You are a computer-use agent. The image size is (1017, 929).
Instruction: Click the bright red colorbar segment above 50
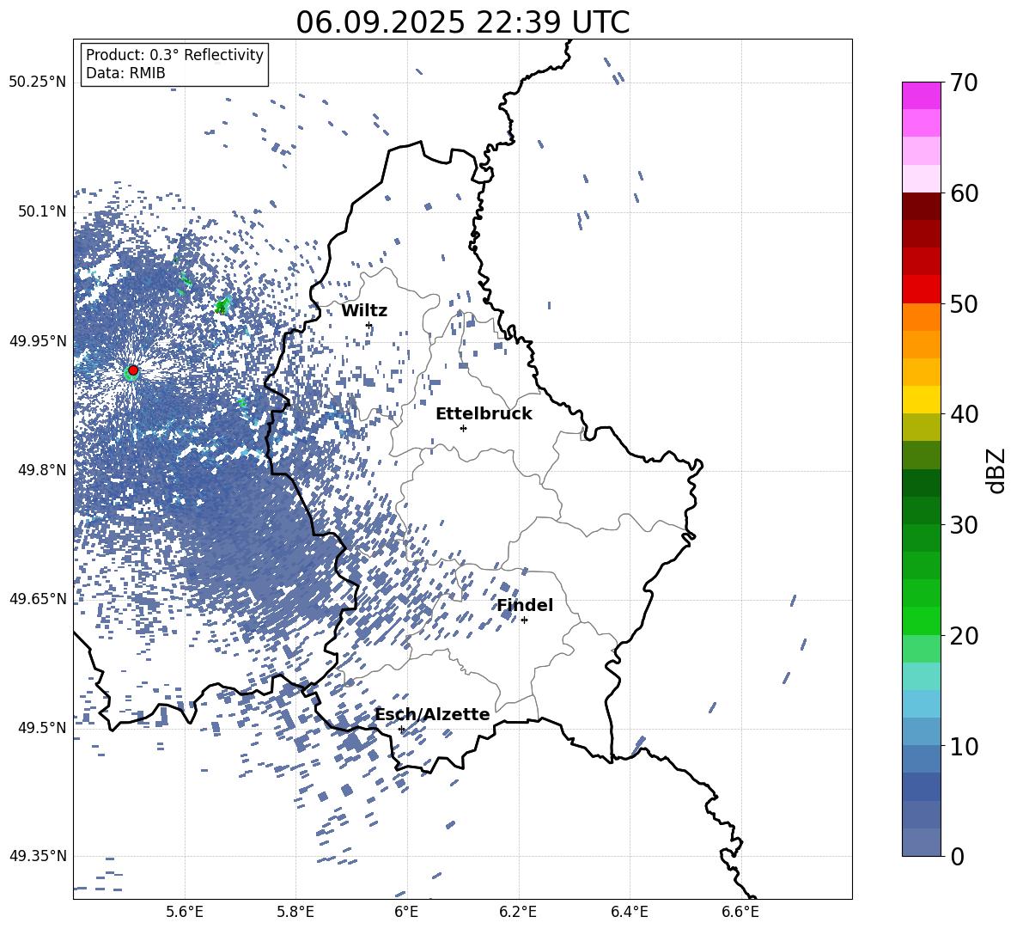click(921, 290)
